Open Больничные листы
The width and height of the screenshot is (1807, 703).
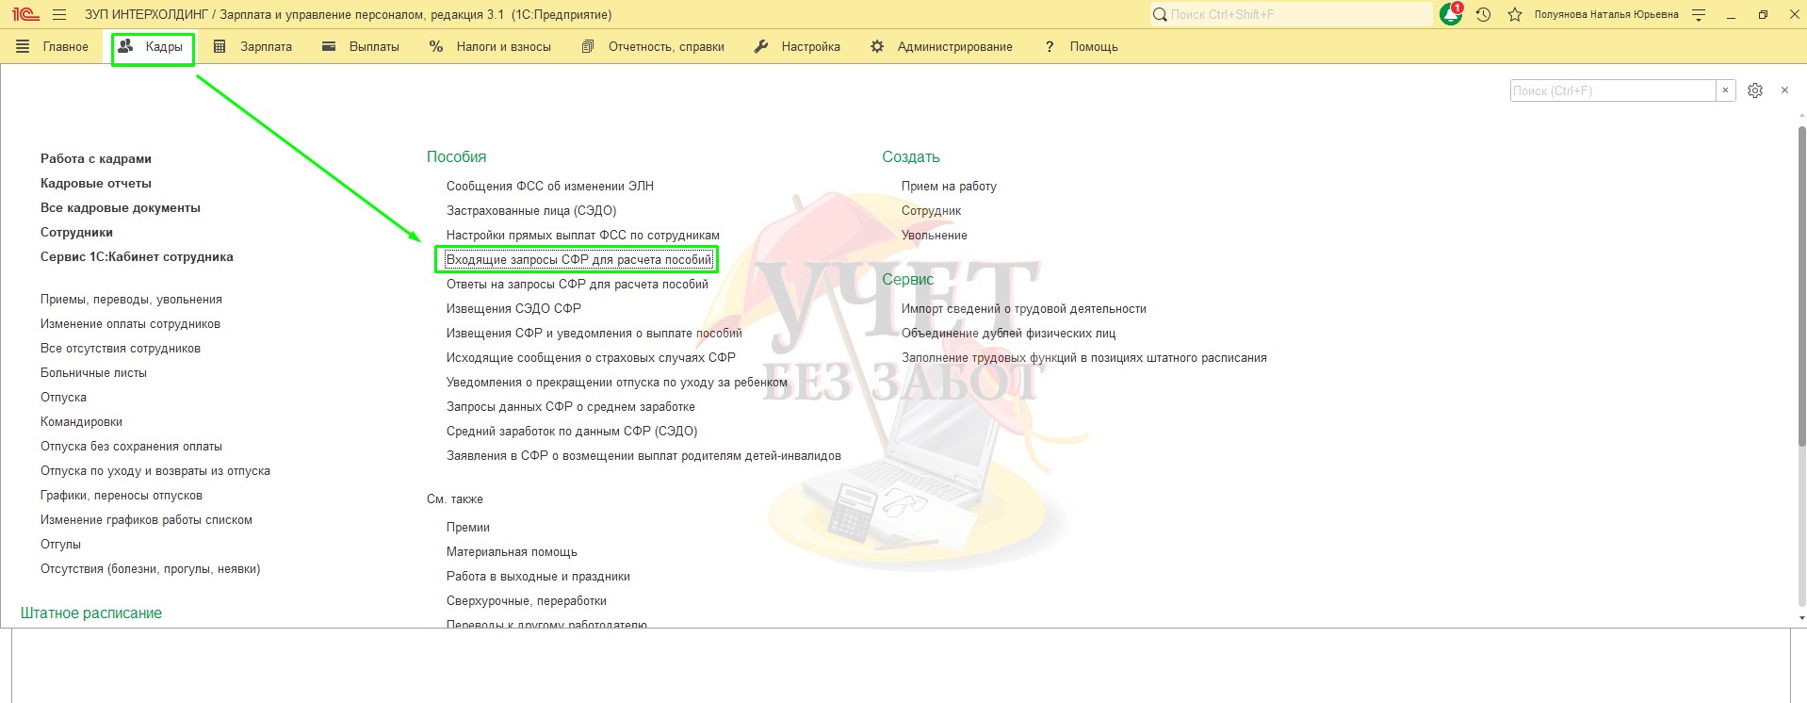pos(93,373)
